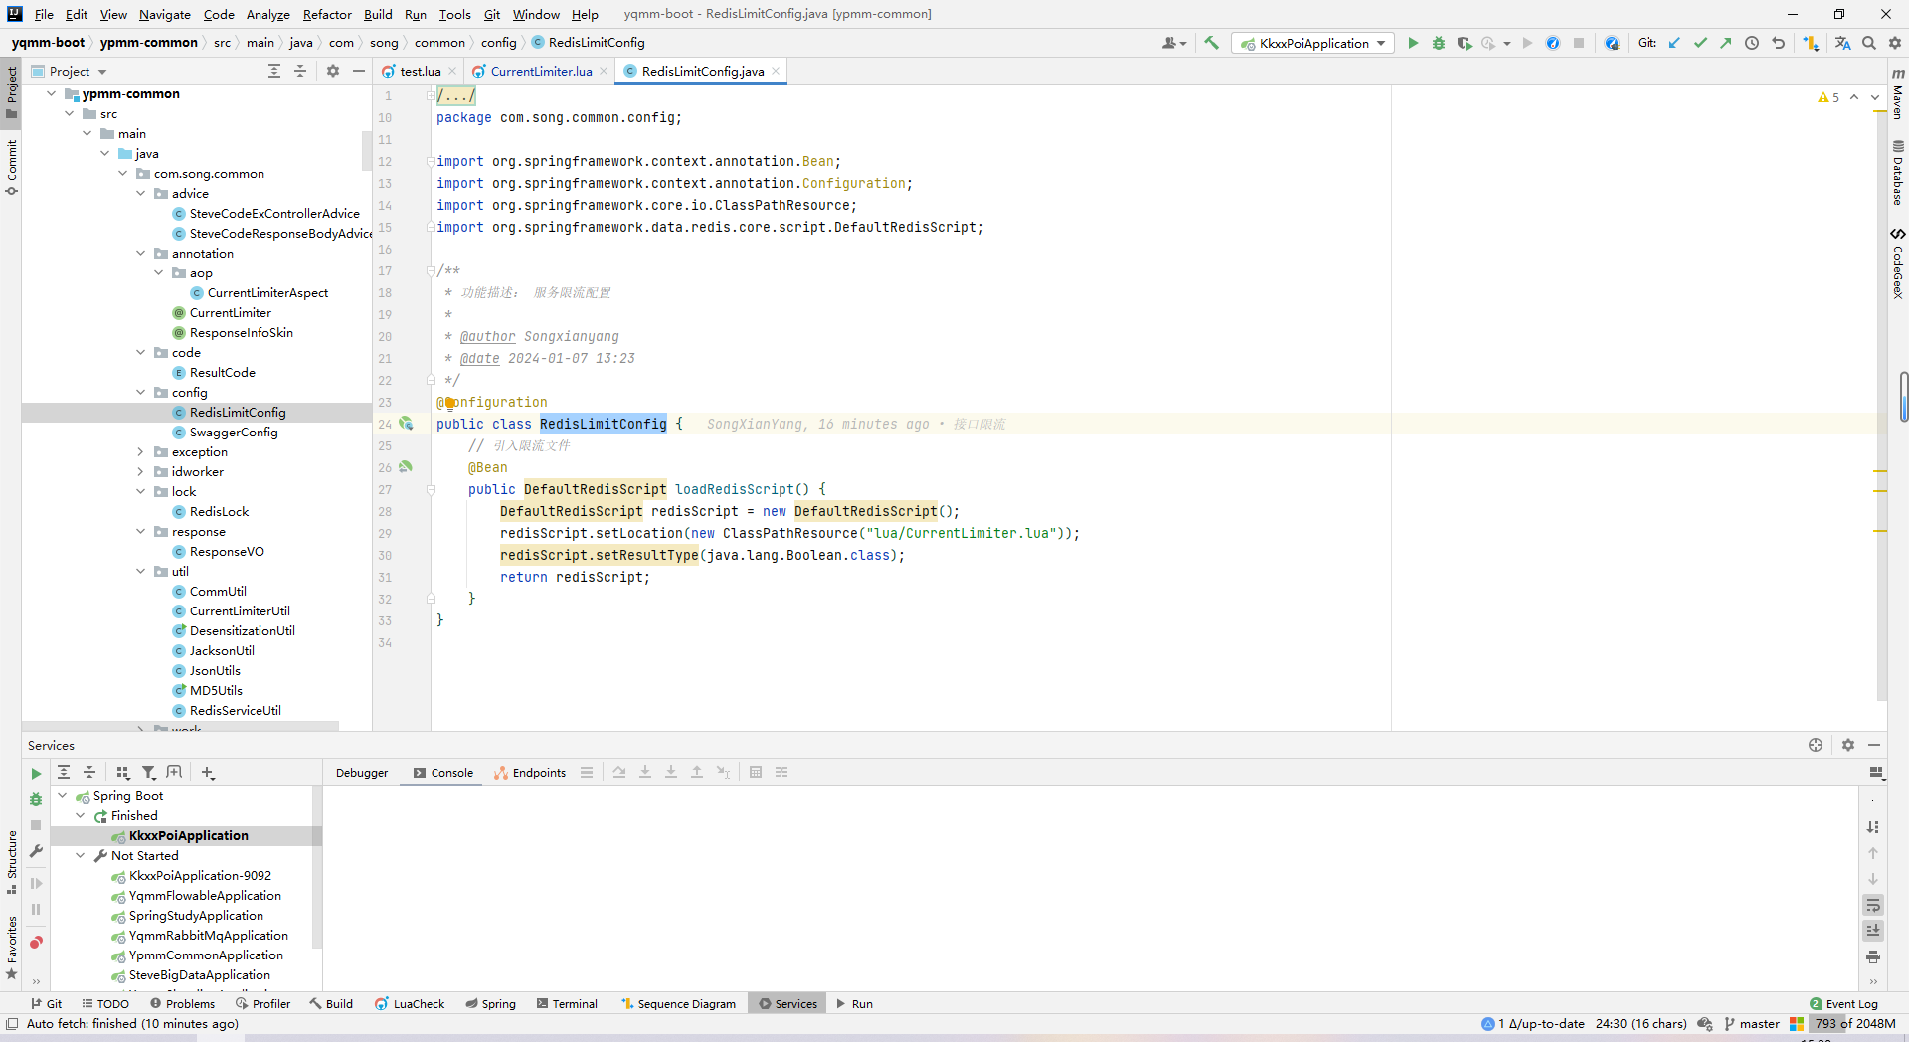Image resolution: width=1909 pixels, height=1042 pixels.
Task: Toggle Scroll to End in console sidebar
Action: click(x=1873, y=931)
